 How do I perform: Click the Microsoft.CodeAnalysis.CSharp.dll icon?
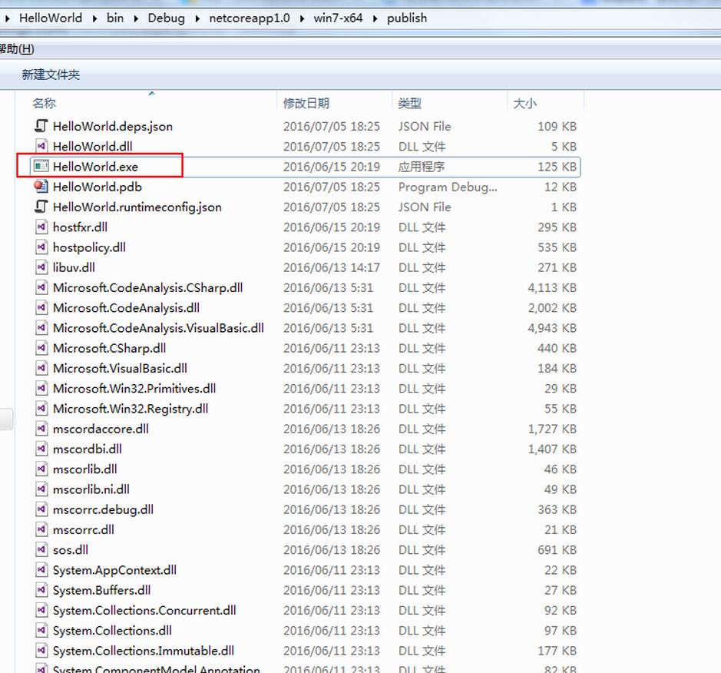click(41, 287)
